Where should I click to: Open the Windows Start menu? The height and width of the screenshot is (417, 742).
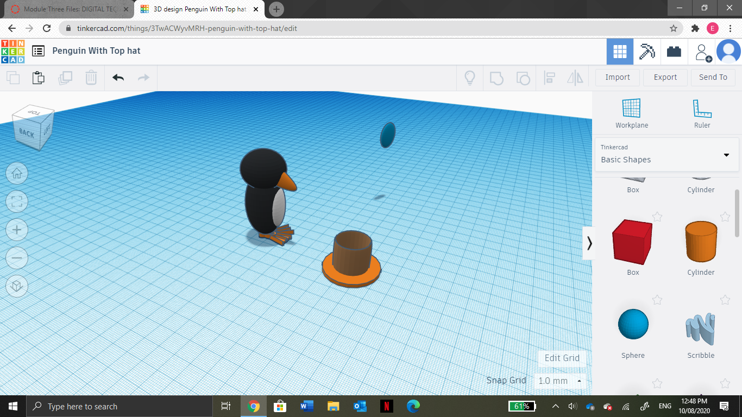(13, 406)
